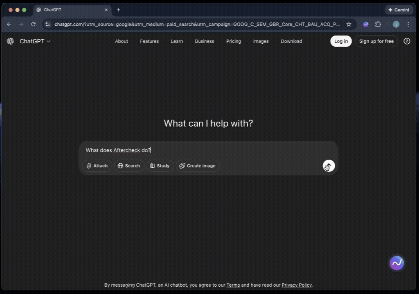Click the send message arrow icon
The width and height of the screenshot is (419, 294).
click(x=329, y=166)
